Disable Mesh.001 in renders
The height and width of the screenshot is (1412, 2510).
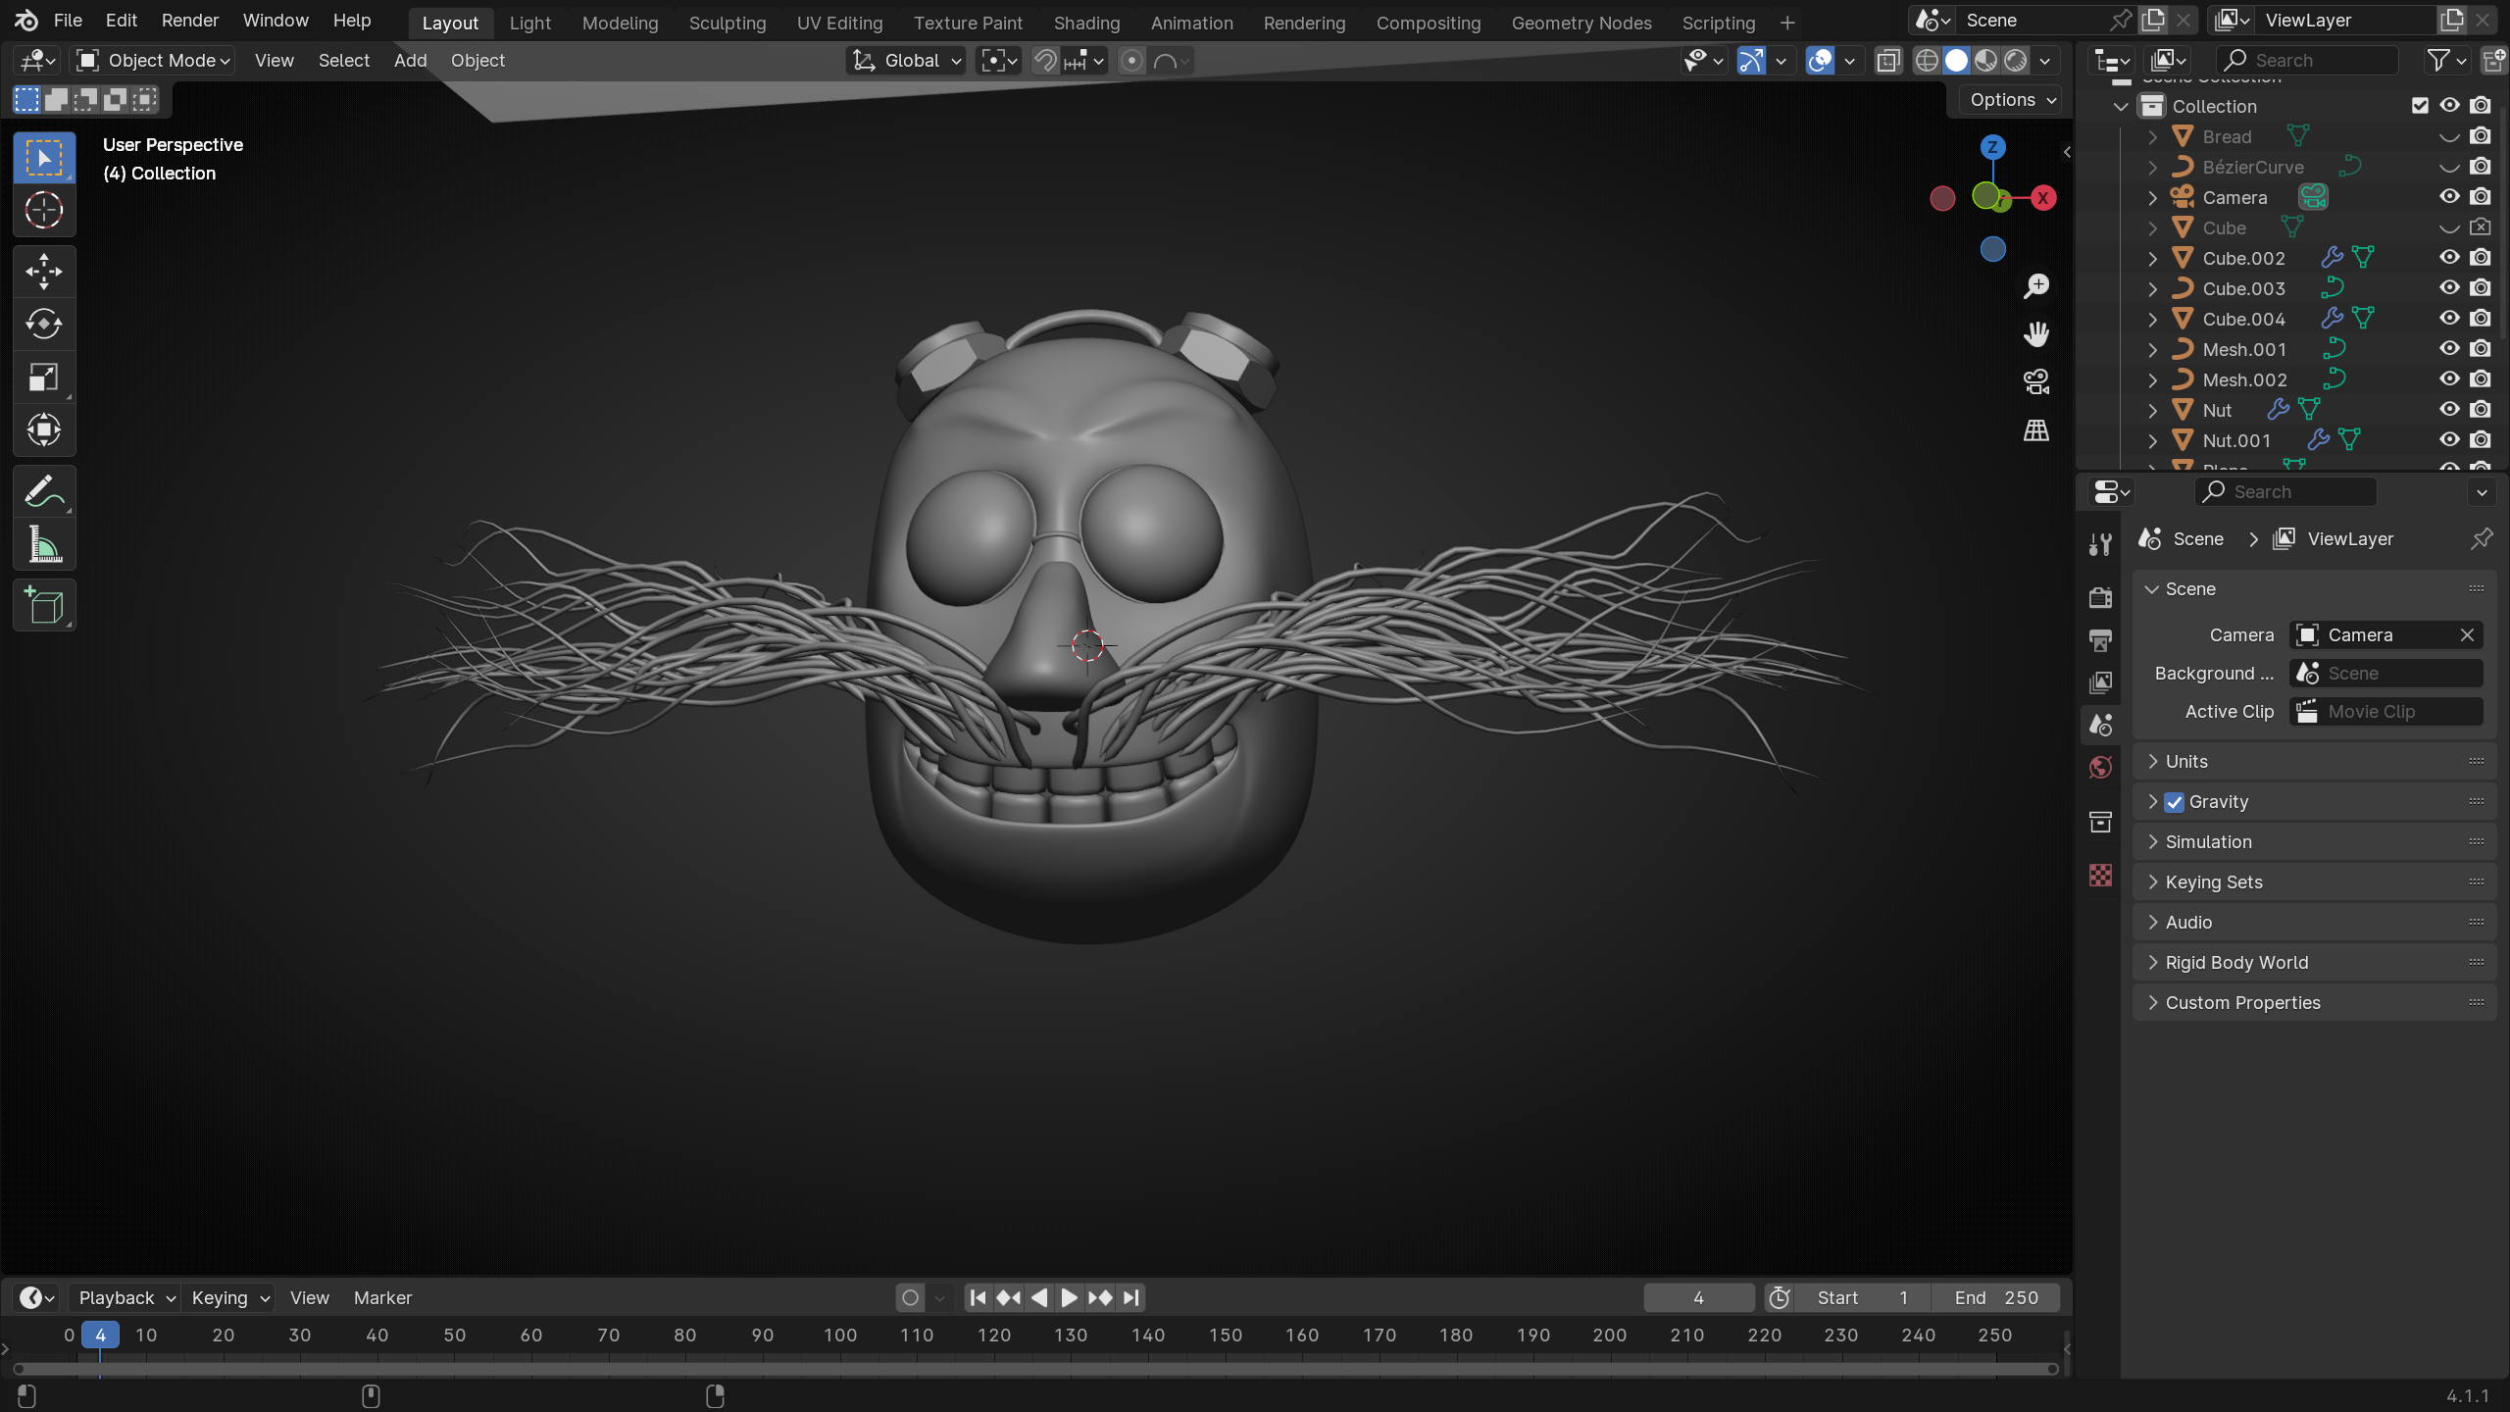[2481, 349]
